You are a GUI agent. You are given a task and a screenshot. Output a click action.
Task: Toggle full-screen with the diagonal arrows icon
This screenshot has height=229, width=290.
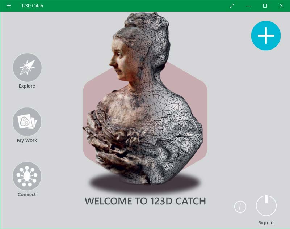tap(232, 6)
